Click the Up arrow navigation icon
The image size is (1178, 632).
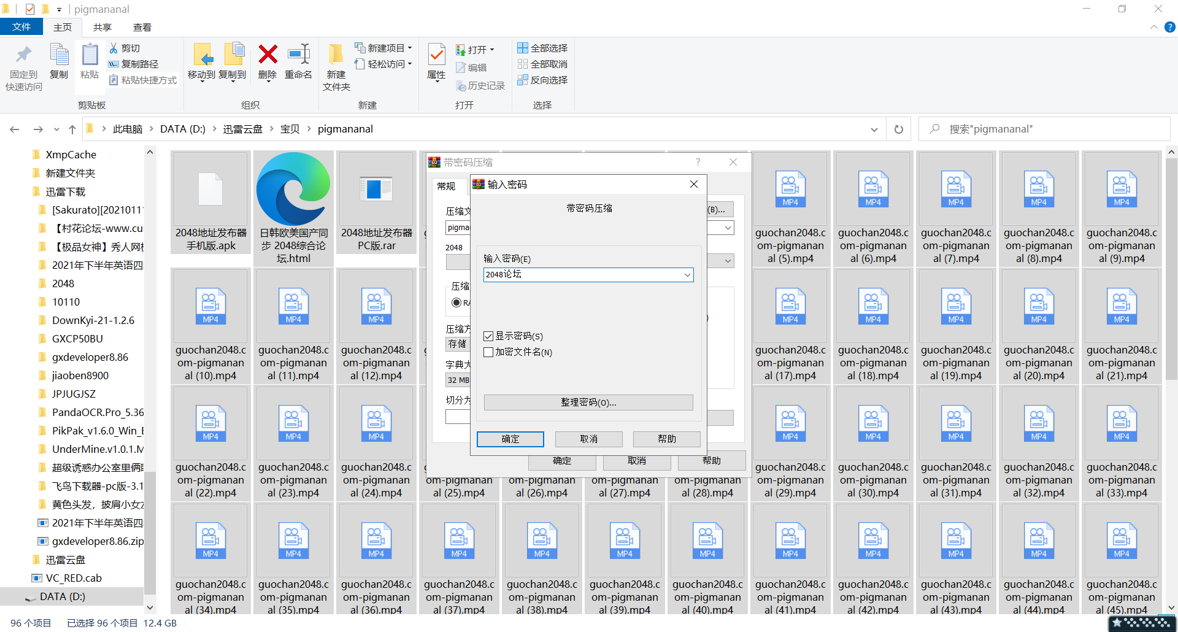[72, 129]
